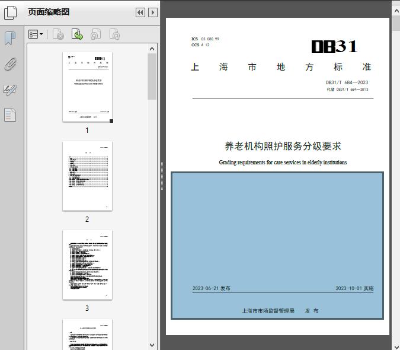The height and width of the screenshot is (350, 400).
Task: Click thumbnail panel scroll up arrow
Action: 152,49
